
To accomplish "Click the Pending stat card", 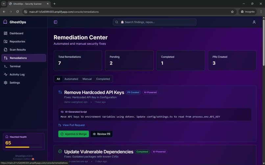I will point(129,61).
